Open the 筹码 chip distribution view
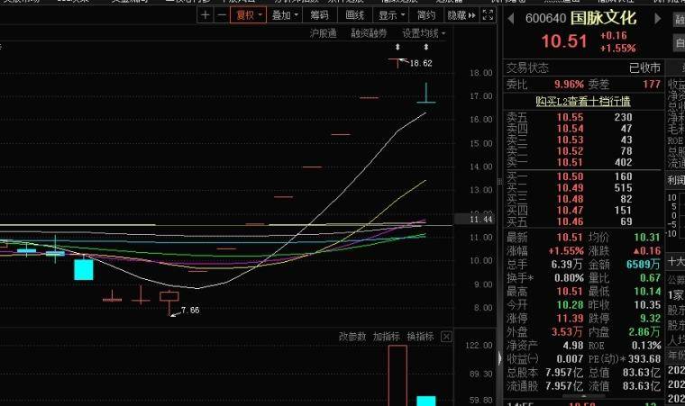Screen dimensions: 685x406 pyautogui.click(x=319, y=15)
